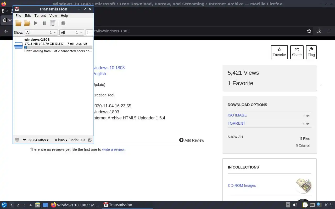Screen dimensions: 335x209
Task: Open the Firefox hamburger menu
Action: point(329,31)
